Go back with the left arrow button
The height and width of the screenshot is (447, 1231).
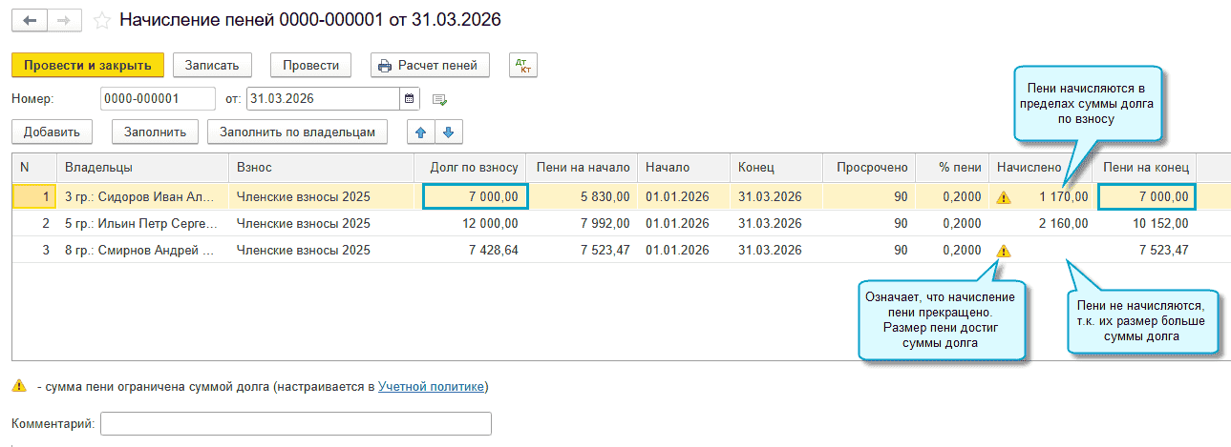[29, 19]
